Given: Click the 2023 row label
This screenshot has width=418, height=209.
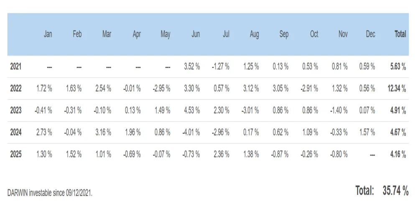Looking at the screenshot, I should click(16, 110).
